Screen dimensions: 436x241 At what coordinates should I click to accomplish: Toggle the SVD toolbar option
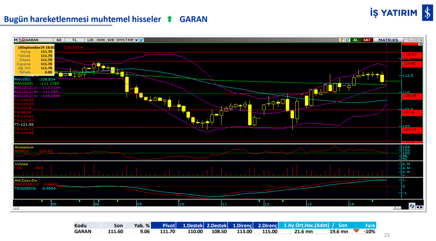[x=110, y=40]
